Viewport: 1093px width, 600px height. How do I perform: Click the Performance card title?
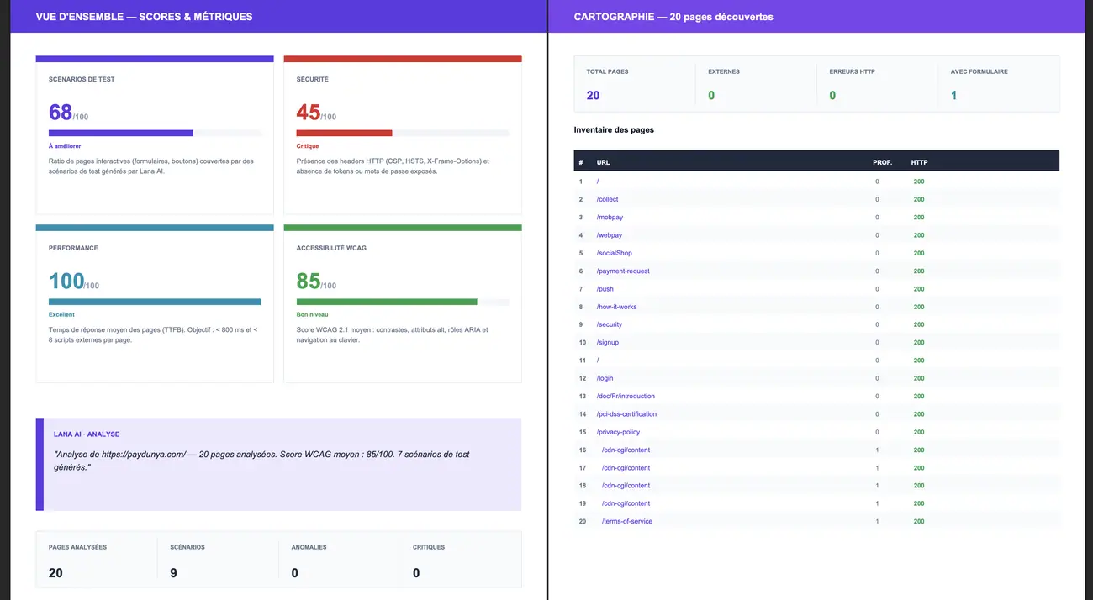[x=73, y=249]
